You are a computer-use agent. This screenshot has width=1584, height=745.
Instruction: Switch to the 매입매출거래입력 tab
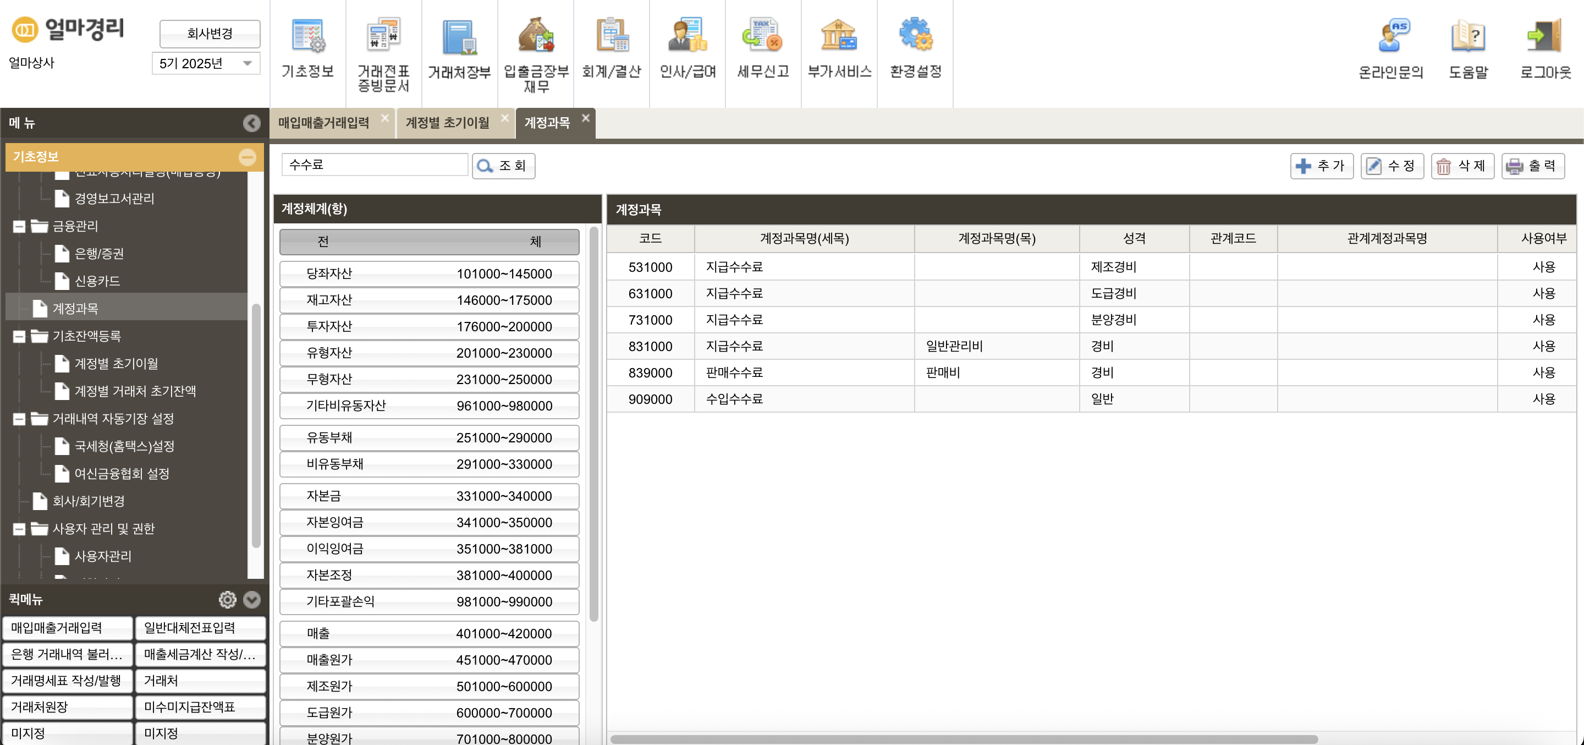tap(323, 122)
